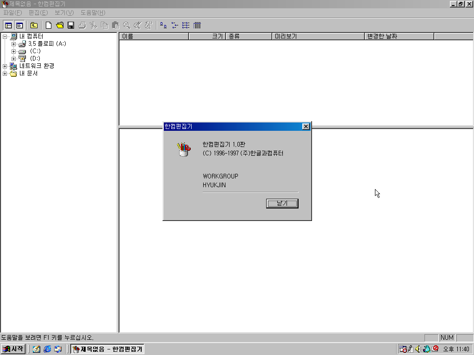Image resolution: width=474 pixels, height=355 pixels.
Task: Expand the 내 문서 node
Action: 5,73
